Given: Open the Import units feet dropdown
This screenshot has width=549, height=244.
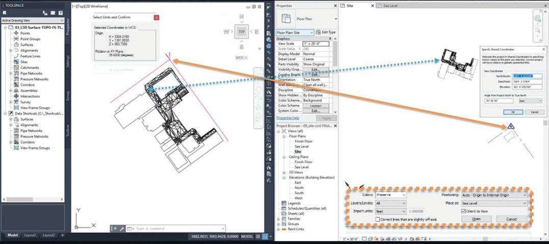Looking at the screenshot, I should pyautogui.click(x=391, y=211).
